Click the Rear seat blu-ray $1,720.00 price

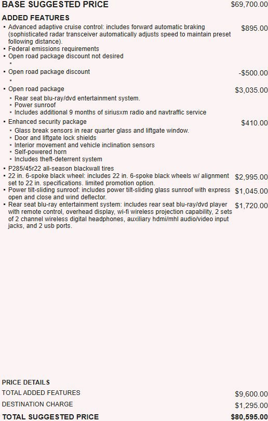point(251,206)
